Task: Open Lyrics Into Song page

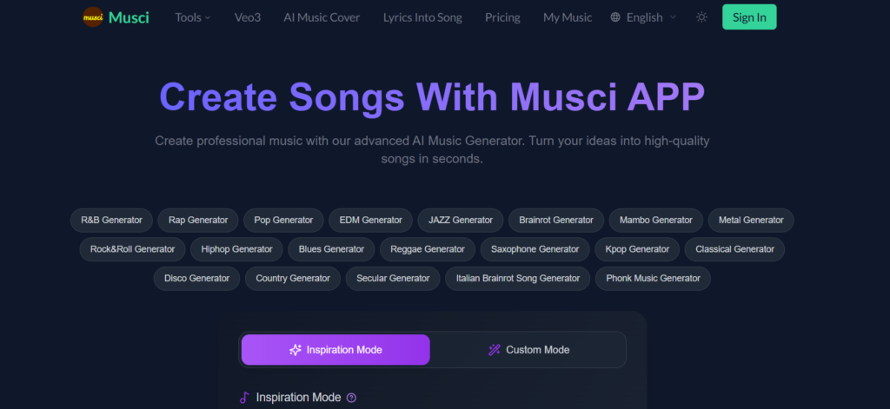Action: (422, 17)
